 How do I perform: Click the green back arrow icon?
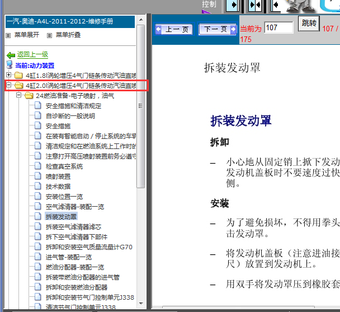[11, 55]
